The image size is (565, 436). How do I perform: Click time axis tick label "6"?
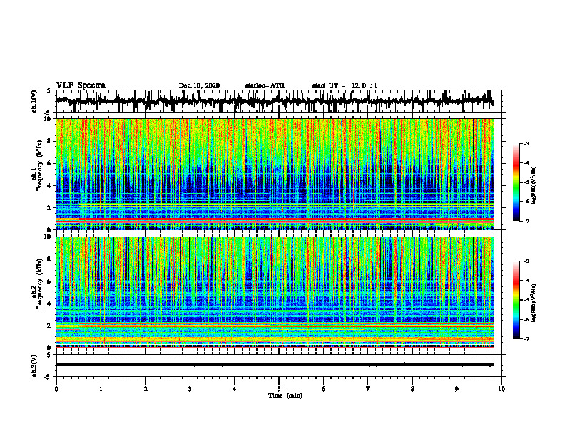[324, 389]
